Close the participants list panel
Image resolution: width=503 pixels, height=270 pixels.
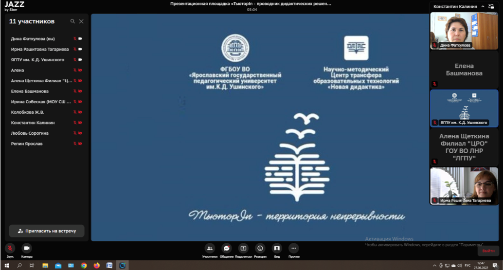click(81, 21)
